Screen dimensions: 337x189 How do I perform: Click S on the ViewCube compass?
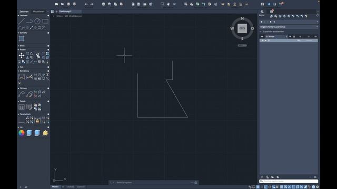242,38
